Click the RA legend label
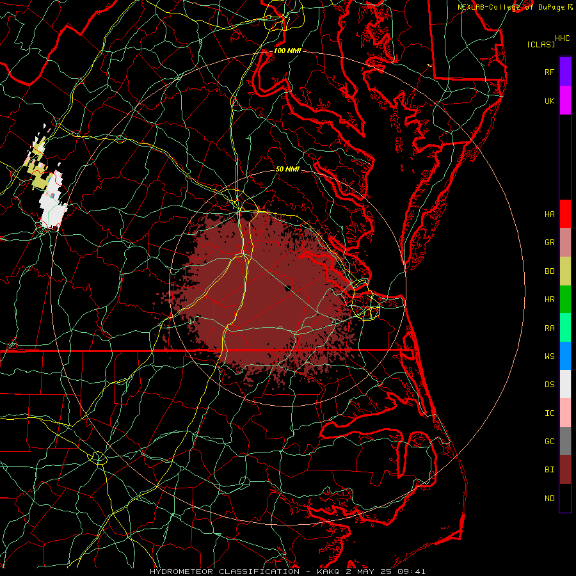Screen dimensions: 576x576 (x=549, y=328)
